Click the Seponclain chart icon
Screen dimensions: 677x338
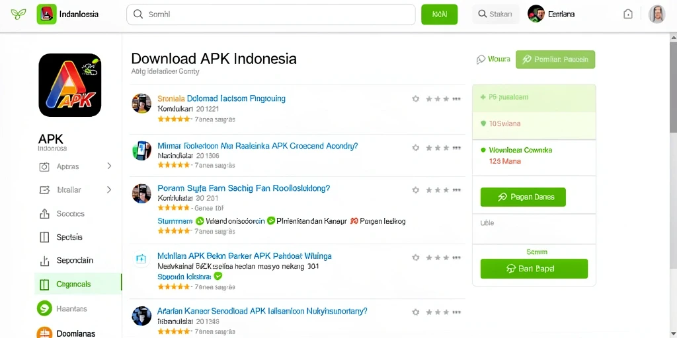coord(44,260)
